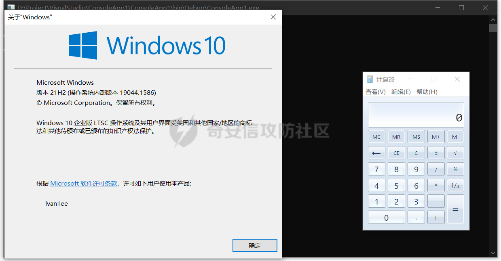Click the copyright line '© Microsoft Corporation'
The width and height of the screenshot is (501, 261).
(73, 103)
